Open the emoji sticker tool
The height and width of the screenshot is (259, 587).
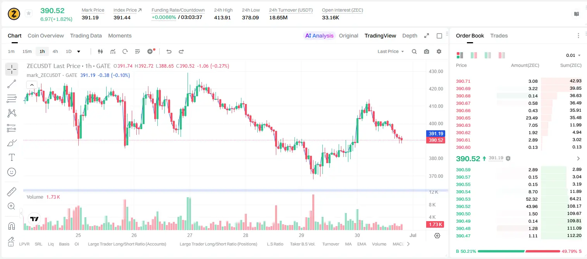[12, 172]
